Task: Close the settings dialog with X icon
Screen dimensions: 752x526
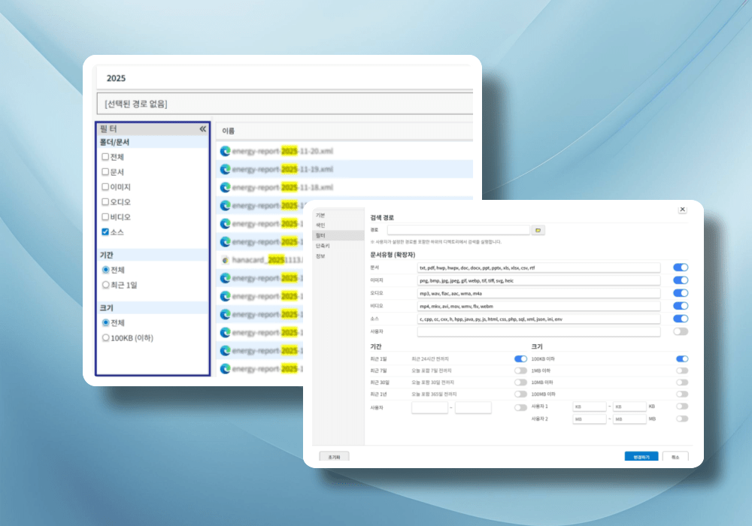Action: pos(682,210)
